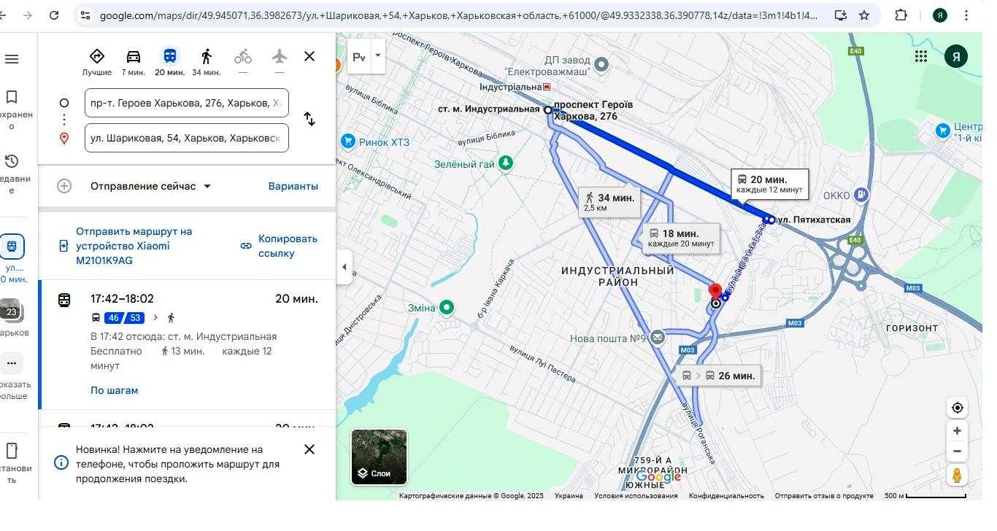Swap the start and destination points
The height and width of the screenshot is (531, 997).
click(309, 119)
